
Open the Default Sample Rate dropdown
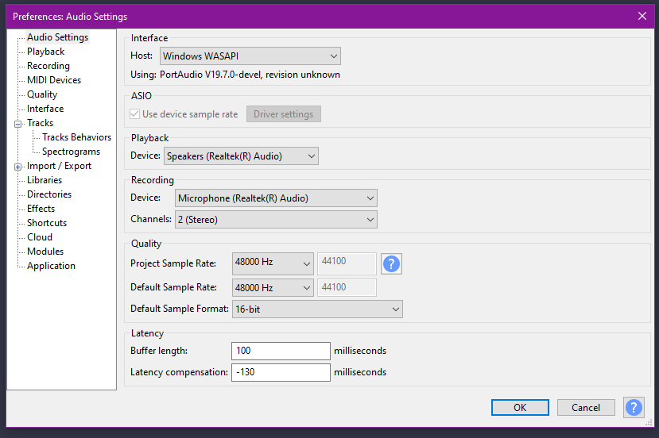coord(273,288)
